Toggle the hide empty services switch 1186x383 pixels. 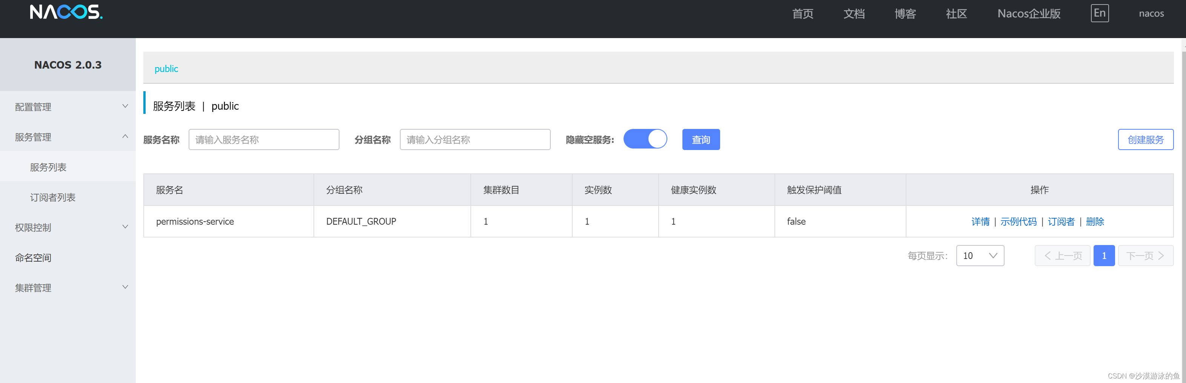click(x=645, y=139)
